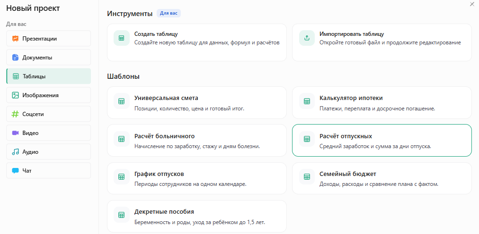This screenshot has height=234, width=479.
Task: Click text 'Платежи, переплата и досрочное погашение.'
Action: [377, 109]
